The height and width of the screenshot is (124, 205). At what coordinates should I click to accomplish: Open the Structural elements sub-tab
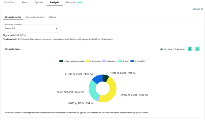point(35,17)
